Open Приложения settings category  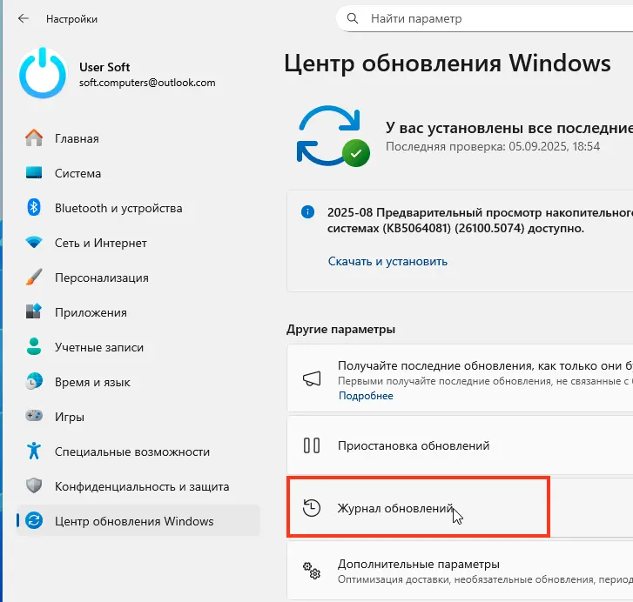pos(91,312)
